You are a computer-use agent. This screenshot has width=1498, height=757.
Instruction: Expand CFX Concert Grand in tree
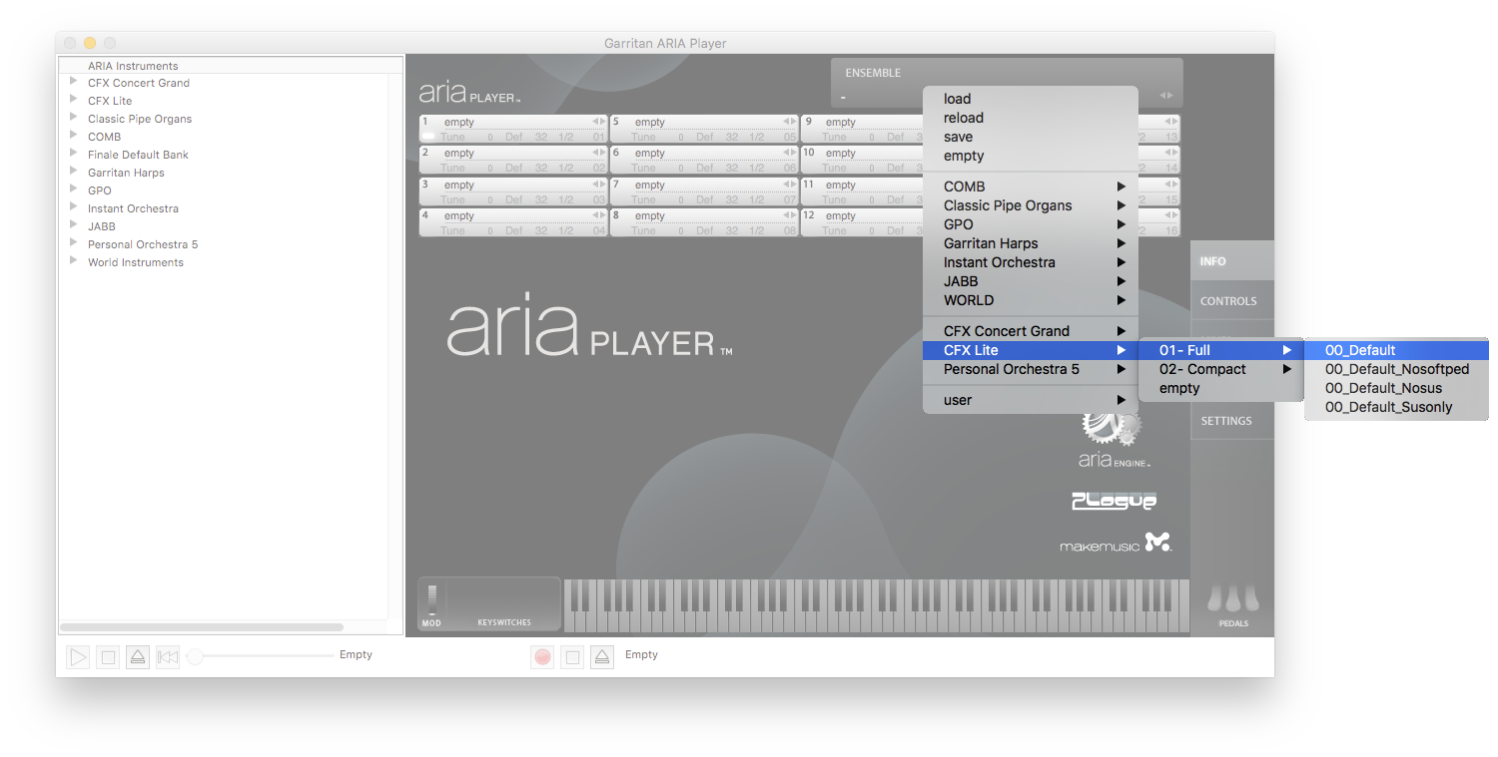(x=74, y=82)
